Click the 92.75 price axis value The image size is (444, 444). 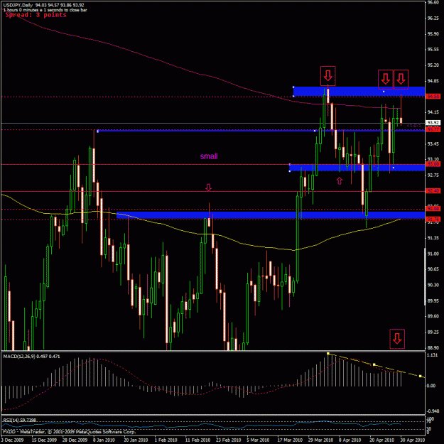433,175
